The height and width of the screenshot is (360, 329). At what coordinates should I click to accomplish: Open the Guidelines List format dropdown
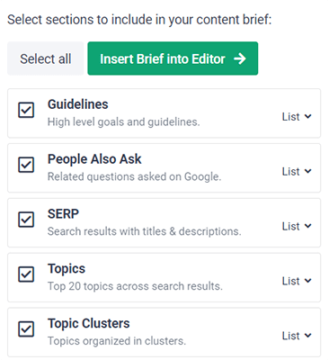297,117
